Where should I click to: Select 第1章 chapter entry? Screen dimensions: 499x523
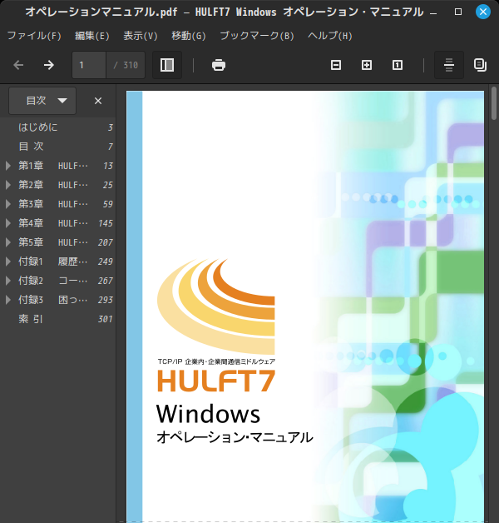coord(58,166)
